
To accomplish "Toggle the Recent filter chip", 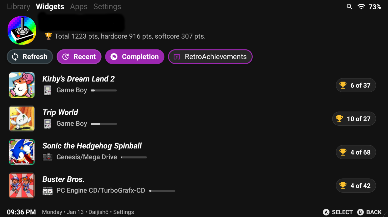I will [x=79, y=57].
